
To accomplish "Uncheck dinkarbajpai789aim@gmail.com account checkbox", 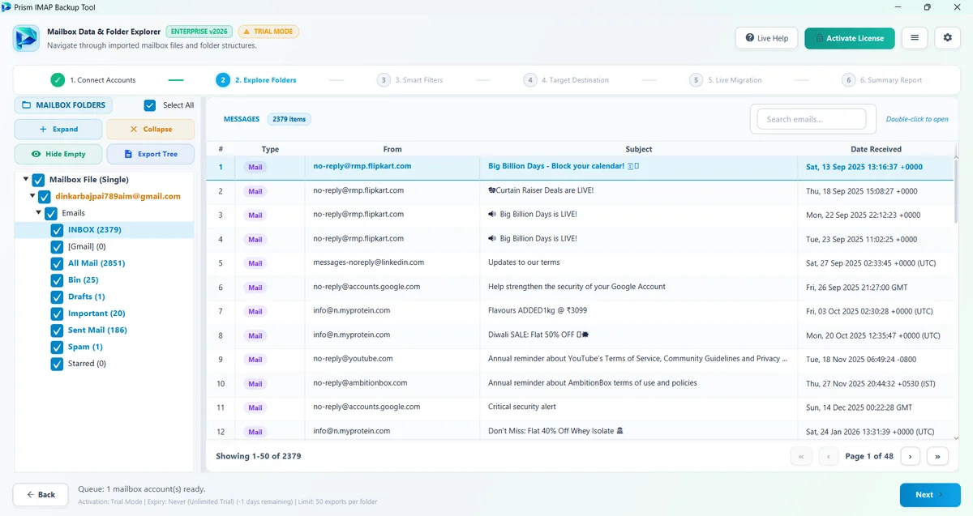I will (45, 196).
